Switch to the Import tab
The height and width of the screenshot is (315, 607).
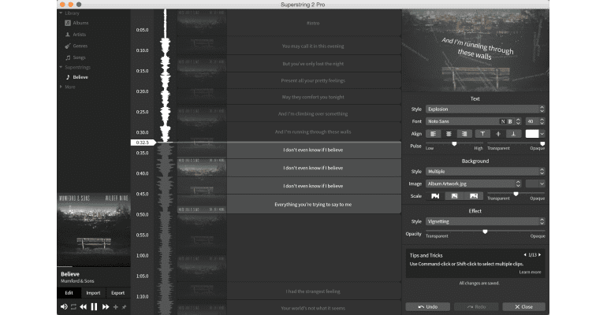[x=93, y=292]
